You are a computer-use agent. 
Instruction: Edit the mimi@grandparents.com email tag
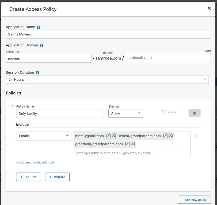(x=165, y=136)
